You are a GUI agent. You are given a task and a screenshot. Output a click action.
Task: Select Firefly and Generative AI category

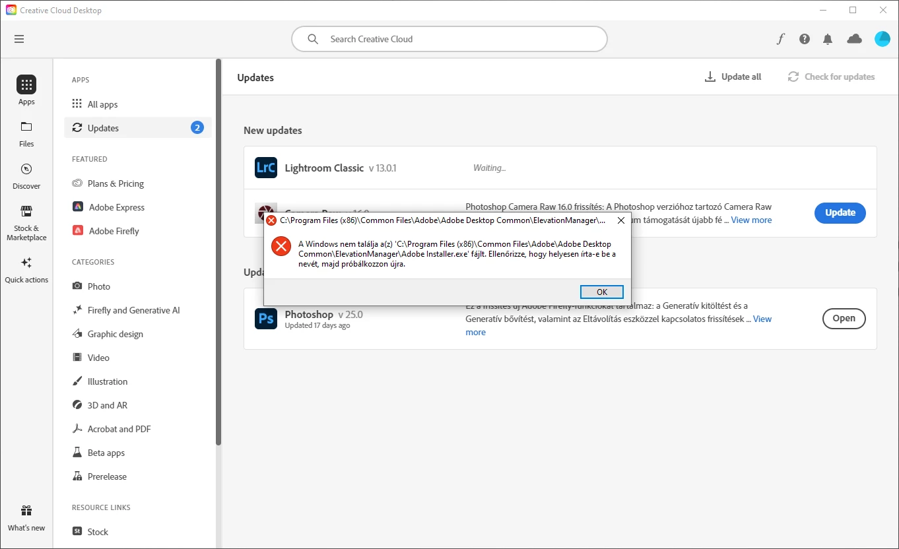click(x=138, y=310)
